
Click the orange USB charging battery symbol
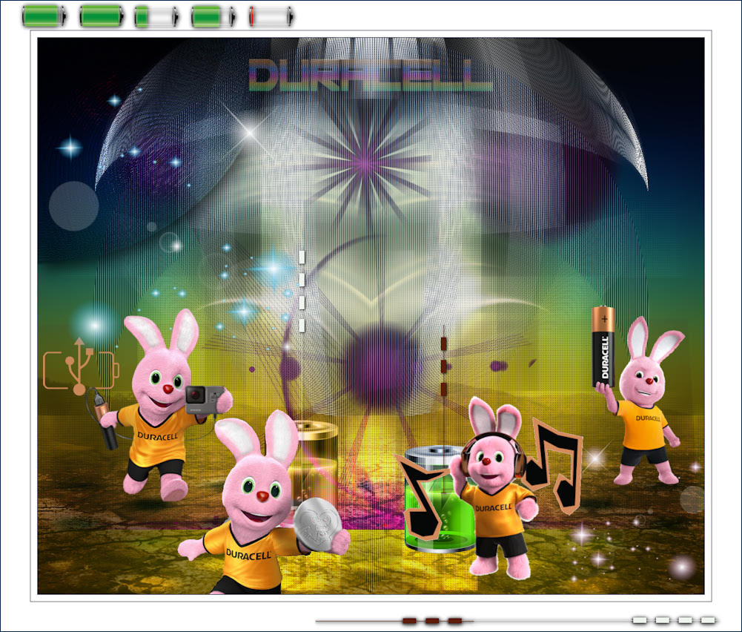click(81, 366)
